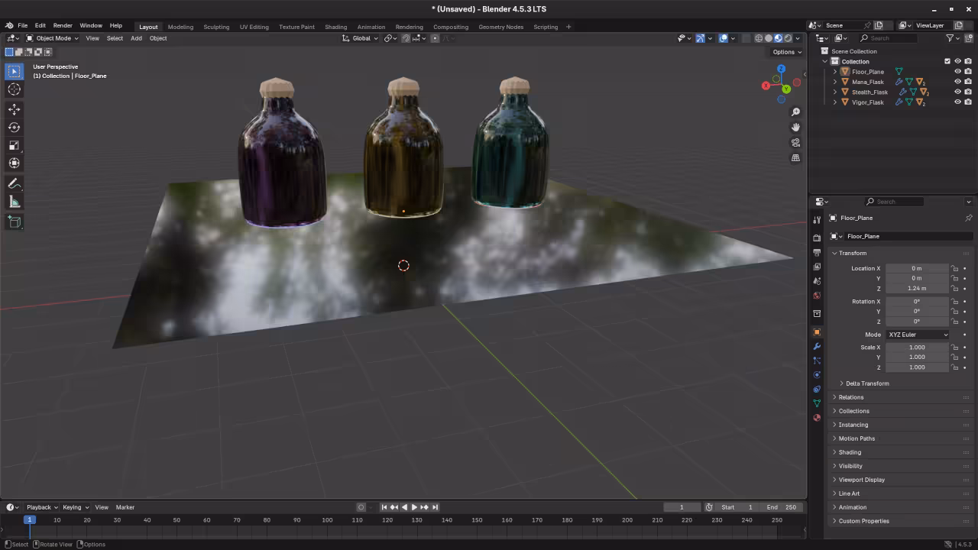Click the Options button in the viewport
The height and width of the screenshot is (550, 978).
pos(785,51)
